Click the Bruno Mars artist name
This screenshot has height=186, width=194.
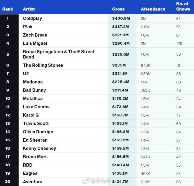pyautogui.click(x=35, y=157)
